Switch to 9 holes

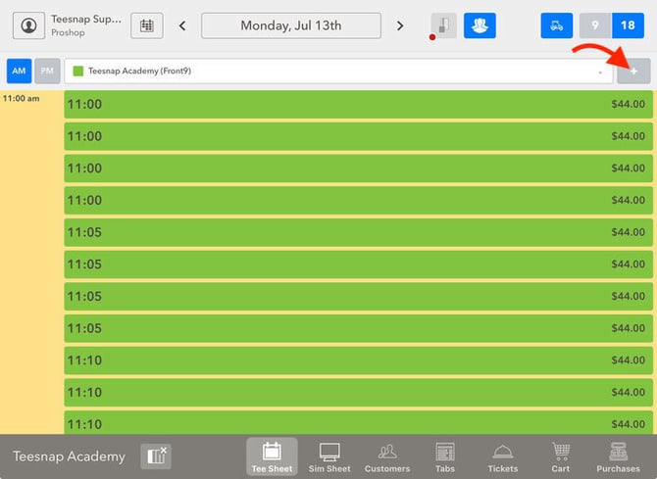pyautogui.click(x=595, y=25)
